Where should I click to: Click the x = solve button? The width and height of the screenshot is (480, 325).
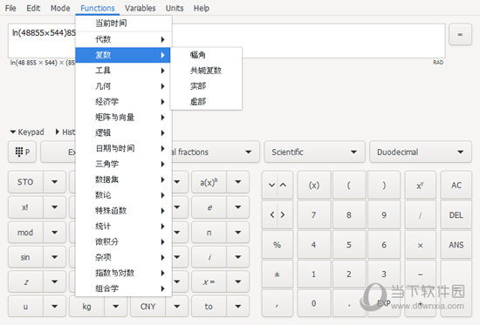[x=209, y=281]
